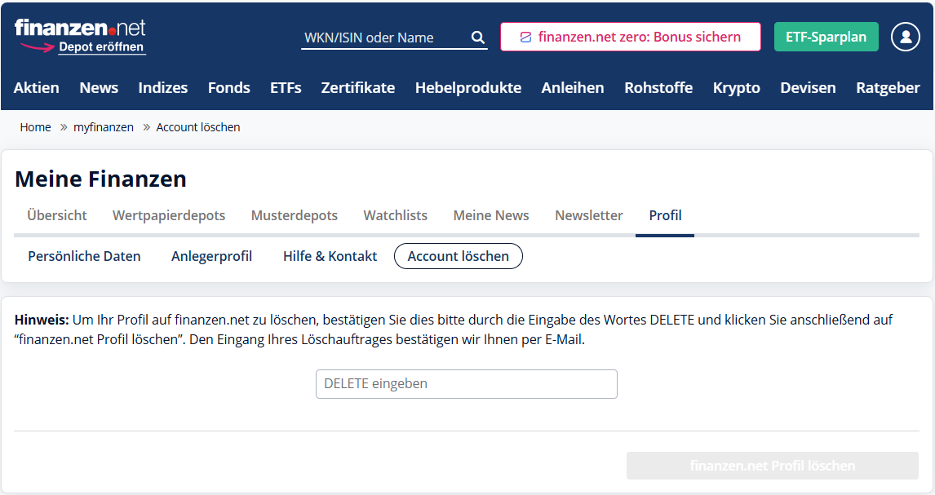935x495 pixels.
Task: Switch to the Wertpapierdepots tab
Action: pyautogui.click(x=169, y=215)
